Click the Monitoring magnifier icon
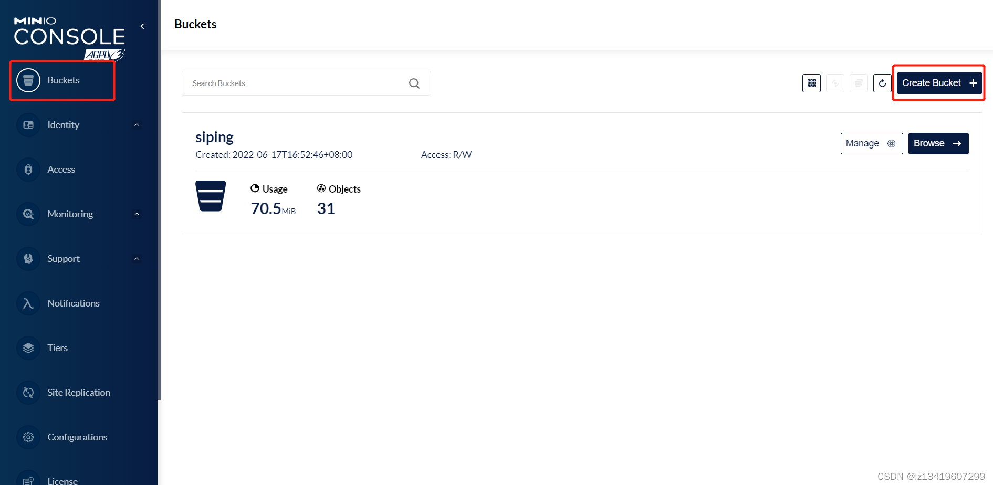The image size is (993, 485). point(28,214)
